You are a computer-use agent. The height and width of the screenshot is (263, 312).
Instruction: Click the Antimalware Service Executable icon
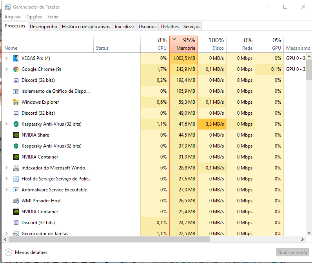[16, 190]
